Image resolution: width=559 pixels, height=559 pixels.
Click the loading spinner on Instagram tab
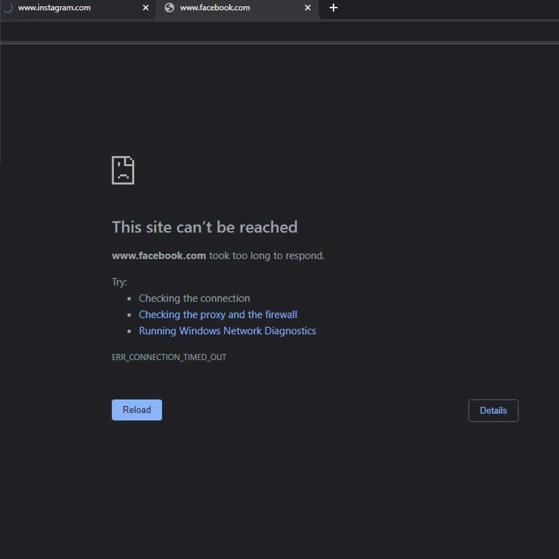[x=8, y=8]
